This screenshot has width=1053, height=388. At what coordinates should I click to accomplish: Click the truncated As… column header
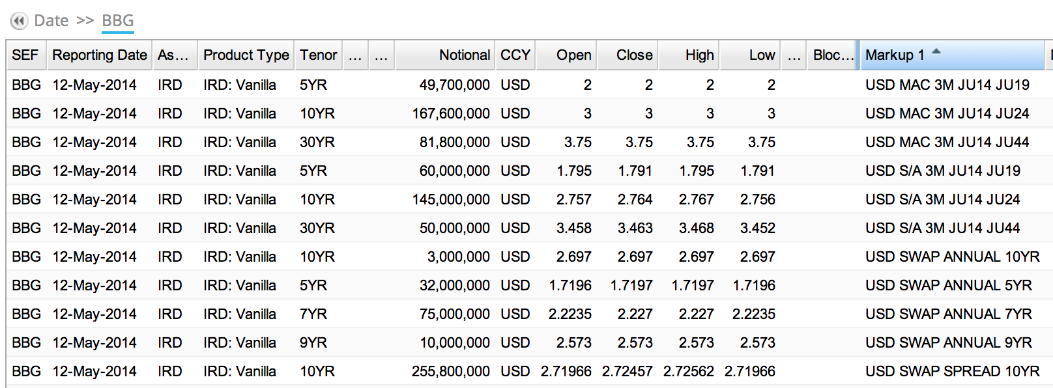pyautogui.click(x=175, y=55)
